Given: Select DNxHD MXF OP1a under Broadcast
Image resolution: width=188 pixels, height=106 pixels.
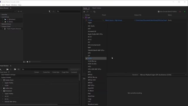Looking at the screenshot, I should pyautogui.click(x=11, y=102).
